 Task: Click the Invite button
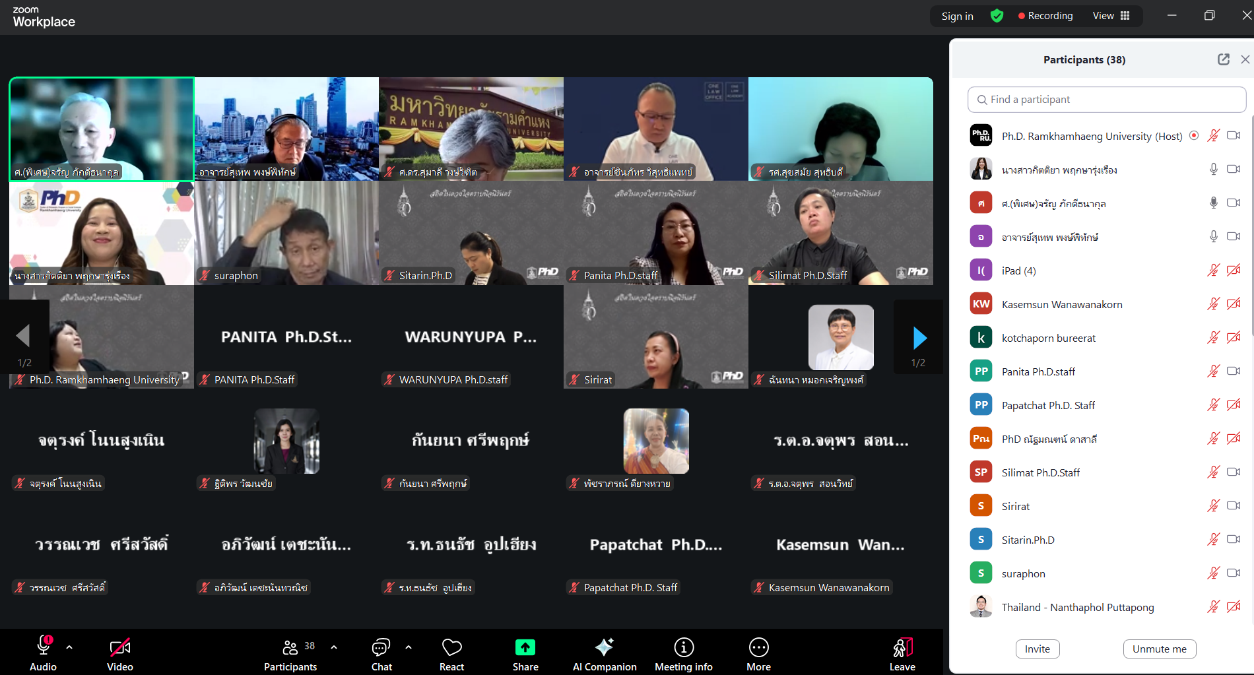tap(1037, 649)
